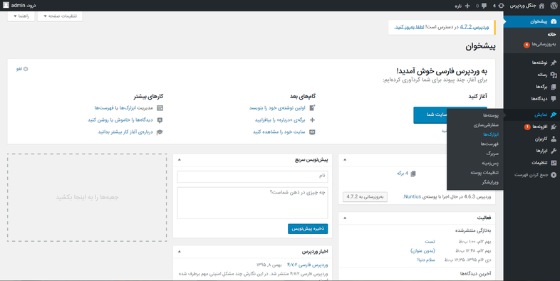Click the comments-off icon beside 'دیدگاه‌ها را خاموش یا روشن کنید'
This screenshot has width=560, height=281.
click(160, 120)
